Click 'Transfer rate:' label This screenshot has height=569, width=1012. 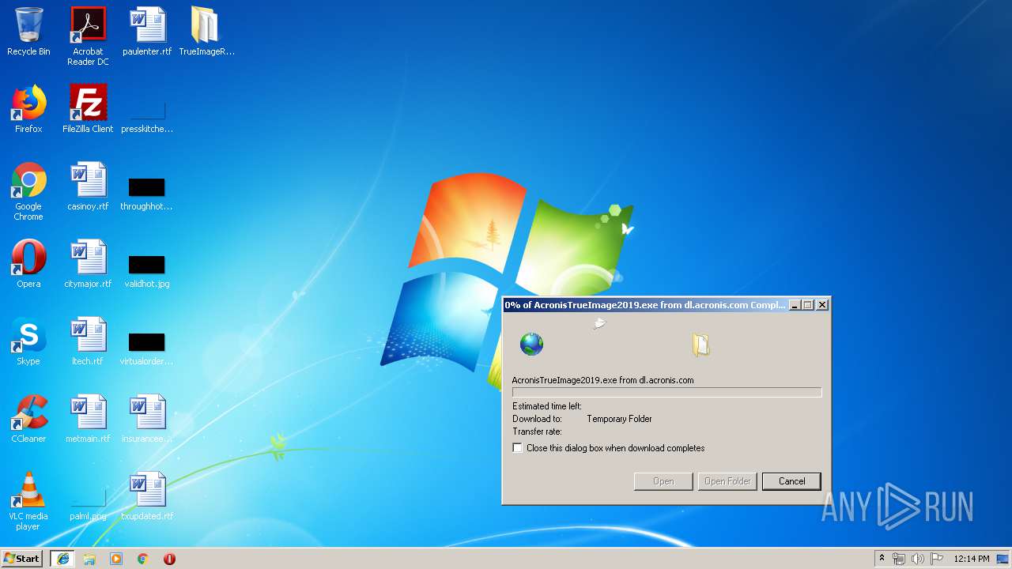(x=537, y=431)
